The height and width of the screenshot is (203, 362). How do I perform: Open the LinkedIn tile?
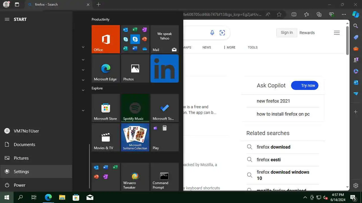(165, 69)
